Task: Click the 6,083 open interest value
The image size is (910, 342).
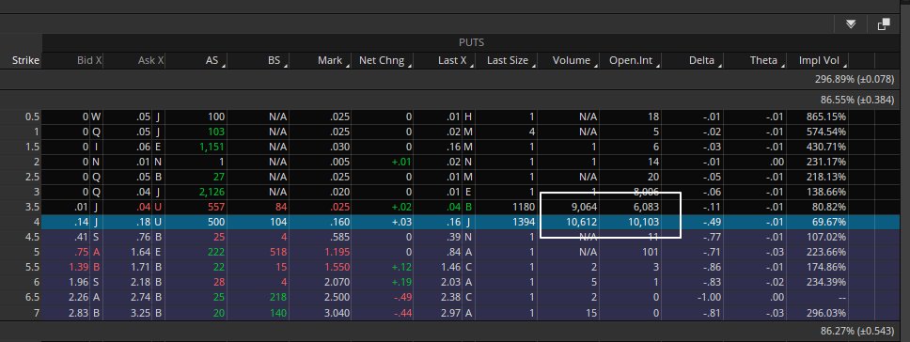Action: pyautogui.click(x=645, y=207)
